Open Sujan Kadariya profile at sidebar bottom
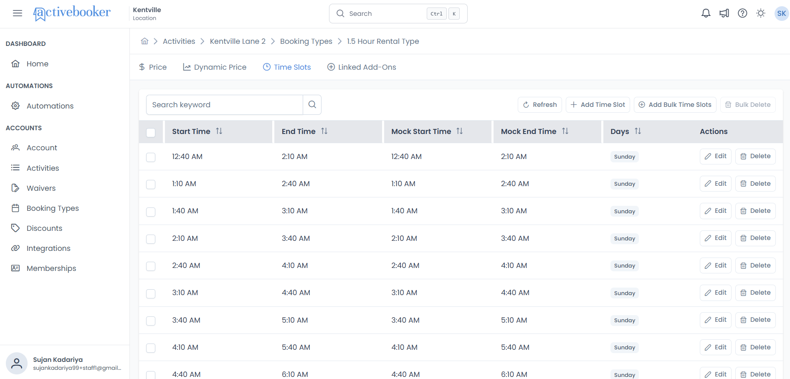790x379 pixels. pos(65,363)
